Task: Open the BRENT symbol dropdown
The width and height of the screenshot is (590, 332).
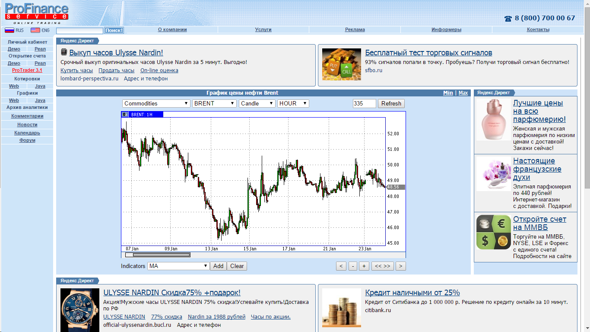Action: coord(214,103)
